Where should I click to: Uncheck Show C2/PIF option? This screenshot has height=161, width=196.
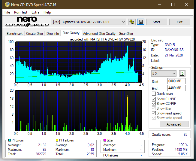point(154,104)
